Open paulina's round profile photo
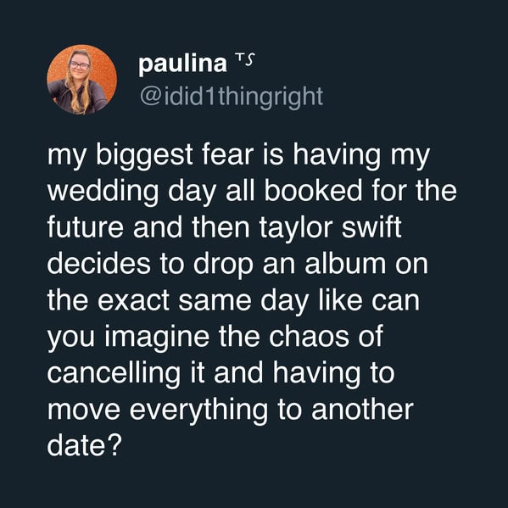 click(x=82, y=80)
